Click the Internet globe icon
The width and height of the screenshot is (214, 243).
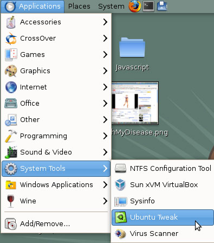11,87
